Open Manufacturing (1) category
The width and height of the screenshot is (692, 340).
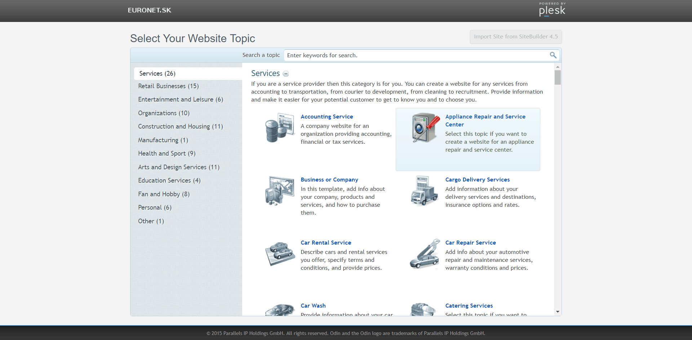[163, 140]
